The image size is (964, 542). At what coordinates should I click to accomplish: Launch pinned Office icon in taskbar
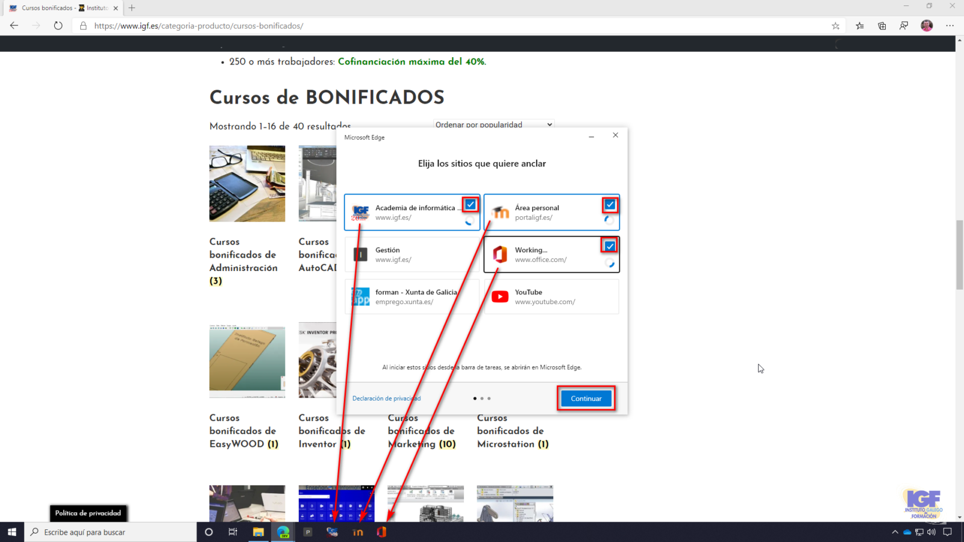pos(381,532)
